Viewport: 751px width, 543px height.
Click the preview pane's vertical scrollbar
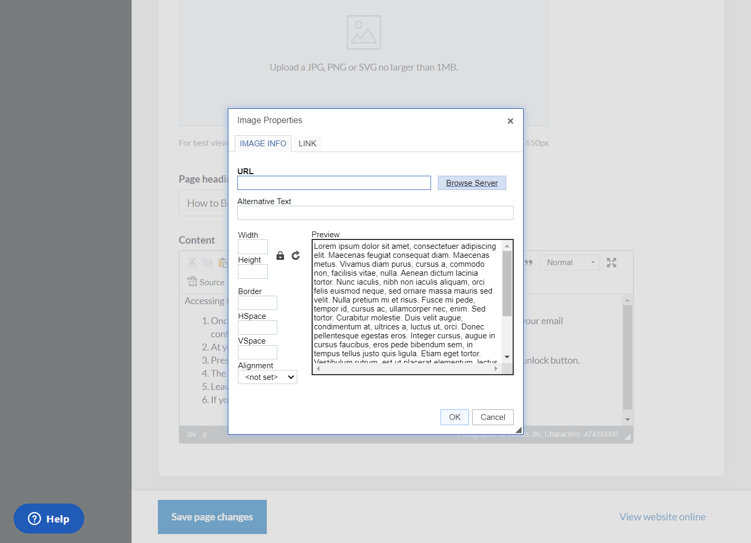(507, 284)
